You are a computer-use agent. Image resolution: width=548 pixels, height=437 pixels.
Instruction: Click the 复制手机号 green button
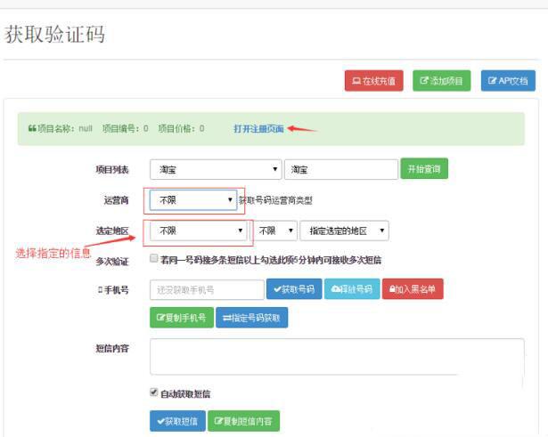182,317
